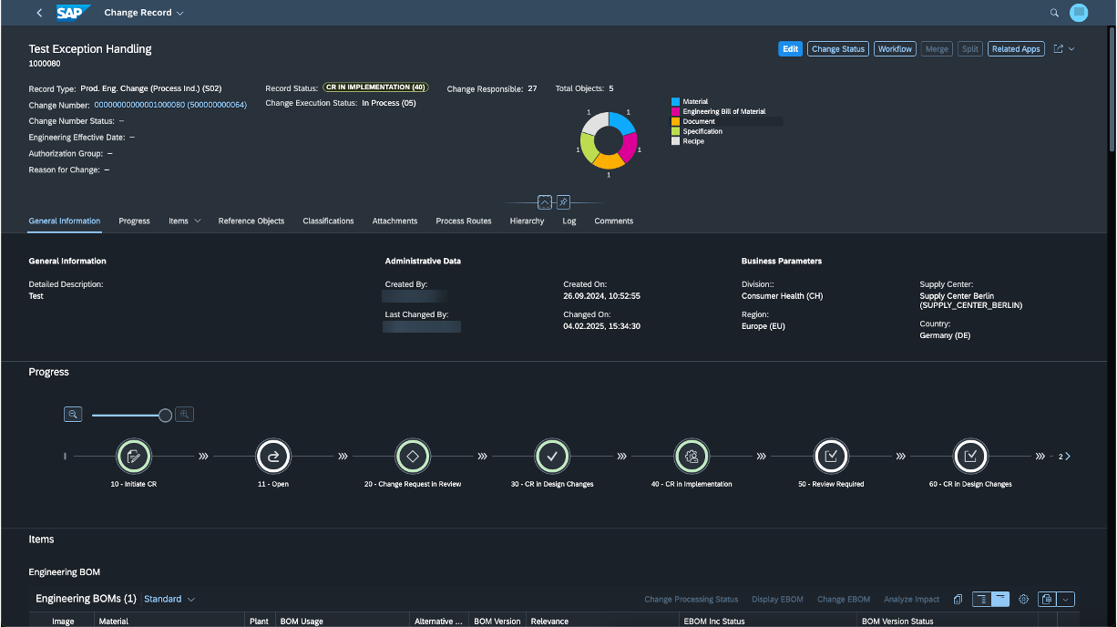Click the page vertical scrollbar
Screen dimensions: 1117x627
click(x=1112, y=91)
